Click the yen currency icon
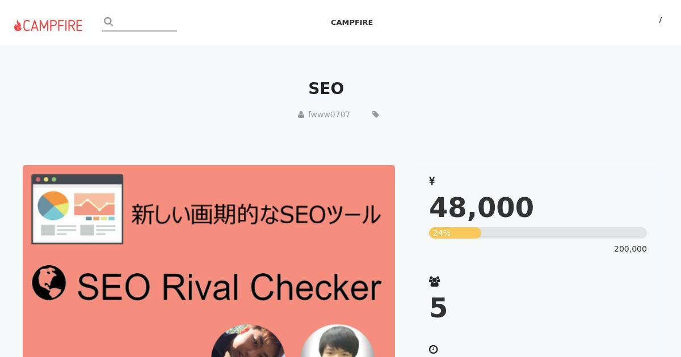 (x=432, y=181)
